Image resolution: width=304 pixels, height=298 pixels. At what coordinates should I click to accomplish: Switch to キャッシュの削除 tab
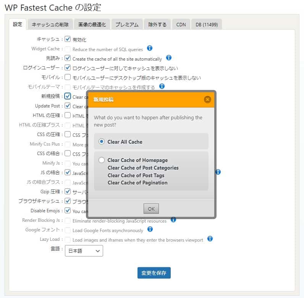coord(50,24)
